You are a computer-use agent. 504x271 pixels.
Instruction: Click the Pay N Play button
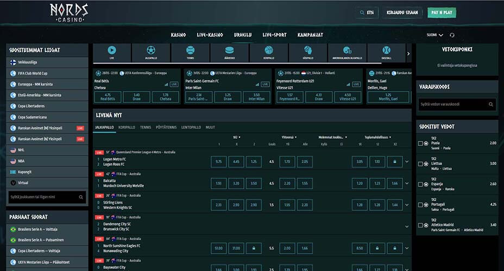(442, 12)
